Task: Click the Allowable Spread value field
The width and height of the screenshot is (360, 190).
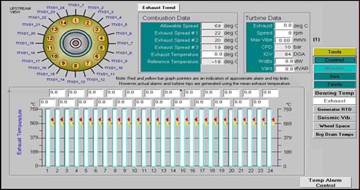Action: pos(212,25)
